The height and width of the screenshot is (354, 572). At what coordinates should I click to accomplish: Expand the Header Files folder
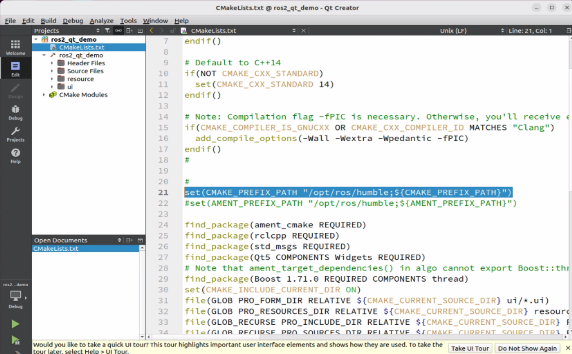pos(52,63)
